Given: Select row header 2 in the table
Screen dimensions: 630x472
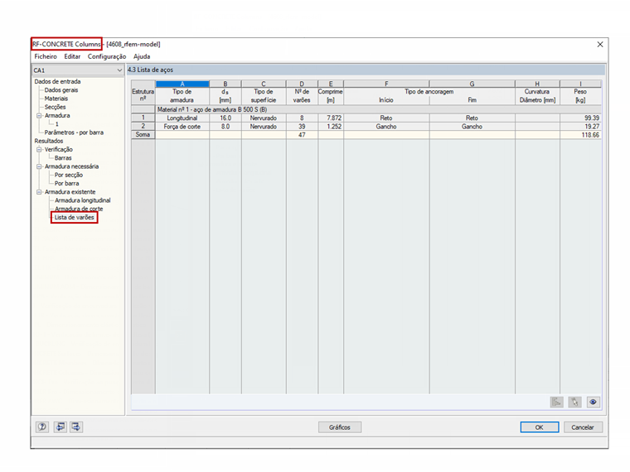Looking at the screenshot, I should [143, 127].
